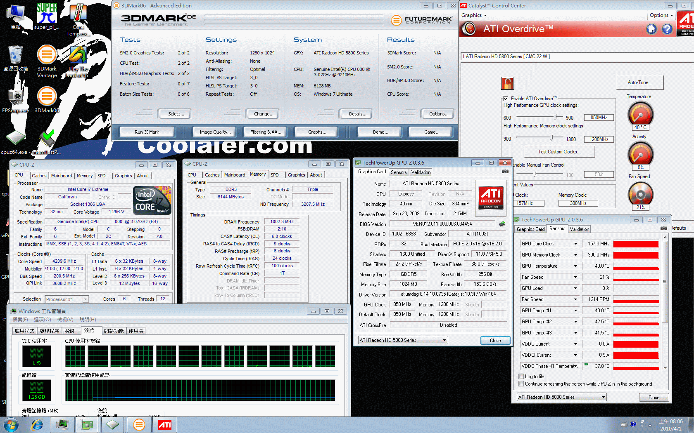Expand the GPU Core Clock sensor dropdown
The height and width of the screenshot is (433, 694).
[575, 244]
